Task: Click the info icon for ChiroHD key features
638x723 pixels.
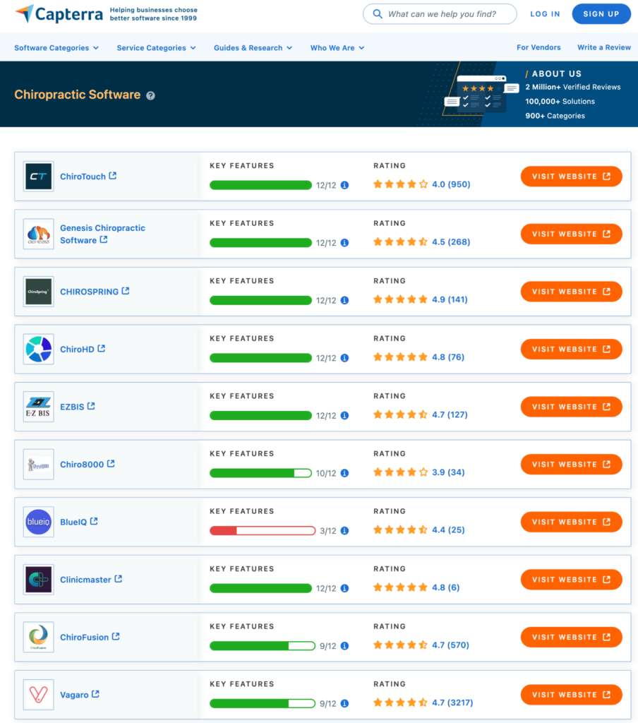Action: (344, 358)
